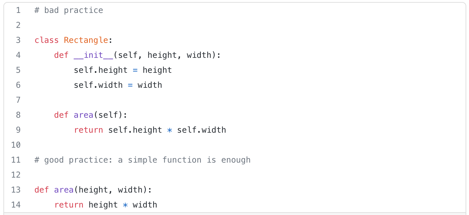Click the 'return' keyword on line 9

tap(88, 130)
